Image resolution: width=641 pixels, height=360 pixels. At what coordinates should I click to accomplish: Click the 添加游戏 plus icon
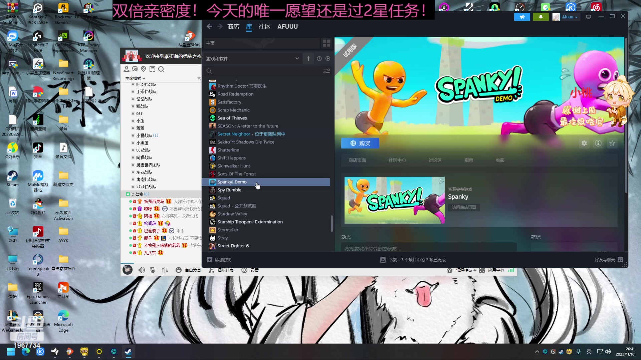point(210,260)
